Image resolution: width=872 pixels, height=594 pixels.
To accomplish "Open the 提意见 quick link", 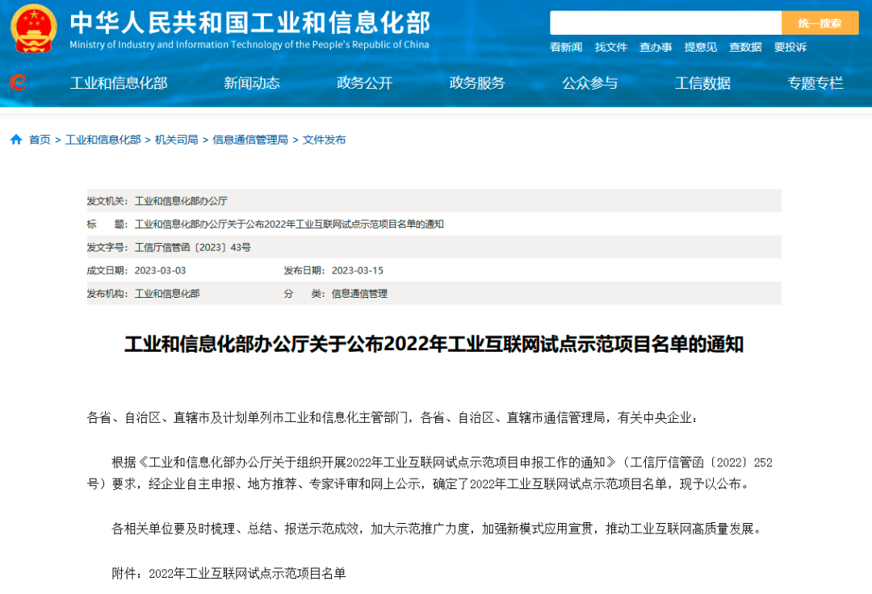I will pos(701,48).
